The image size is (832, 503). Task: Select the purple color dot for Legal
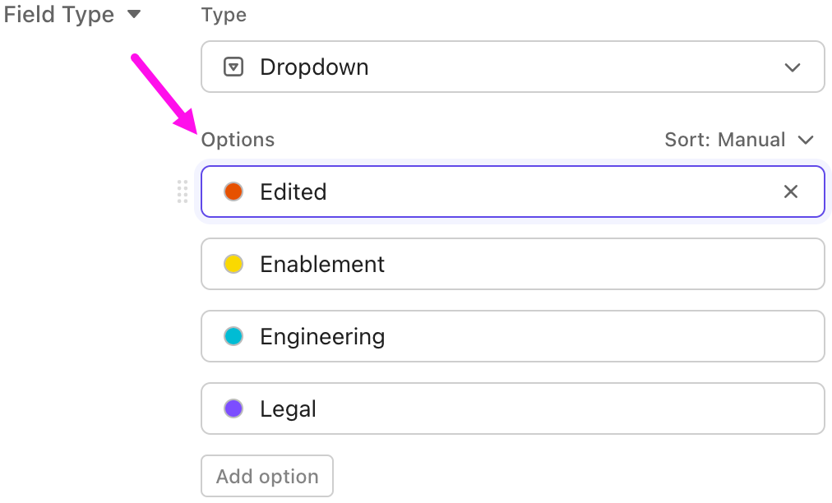(233, 409)
